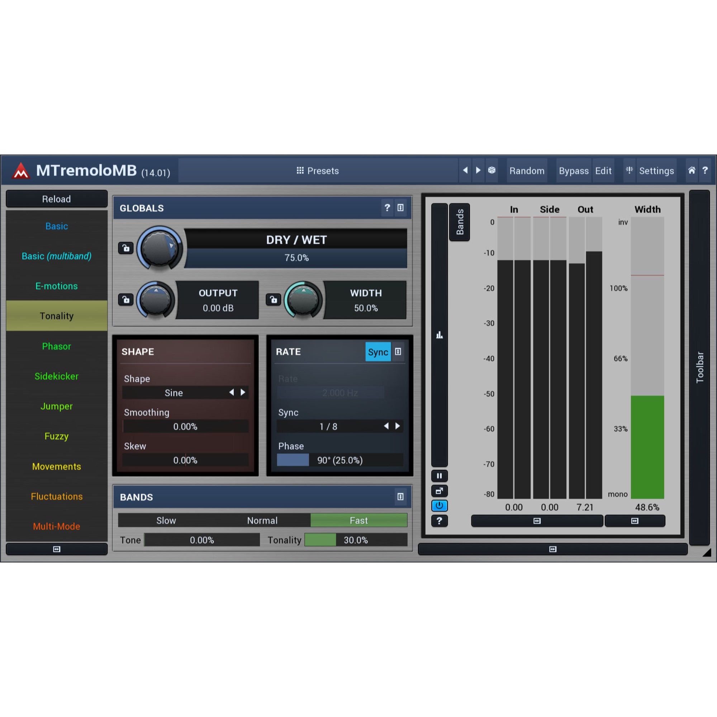Step the Sync value down with the left arrow
Viewport: 717px width, 717px height.
coord(386,426)
